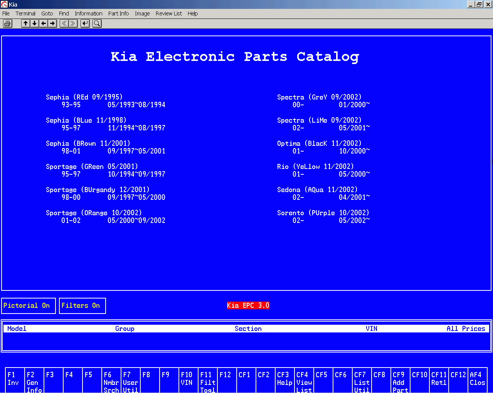The image size is (493, 393).
Task: Select Sephia (REd 09/1995) model
Action: coord(84,97)
